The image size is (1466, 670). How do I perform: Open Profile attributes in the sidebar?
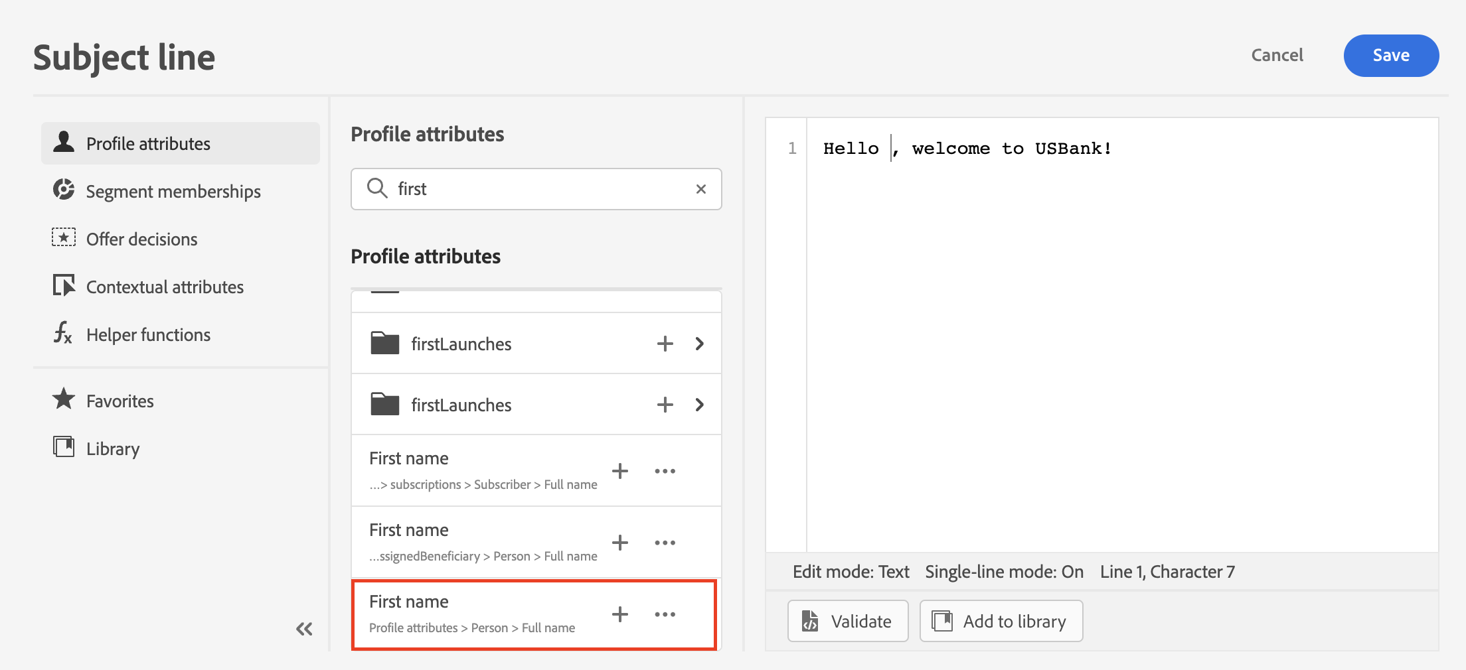[180, 143]
